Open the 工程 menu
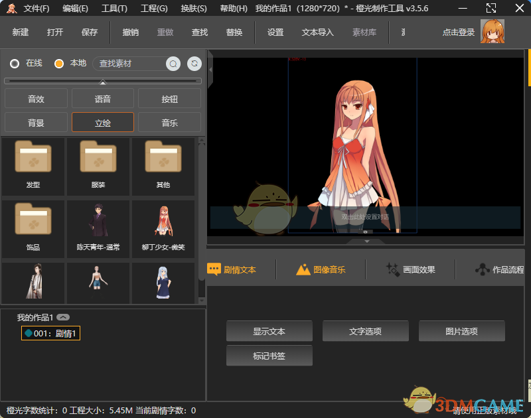This screenshot has width=531, height=418. [153, 8]
